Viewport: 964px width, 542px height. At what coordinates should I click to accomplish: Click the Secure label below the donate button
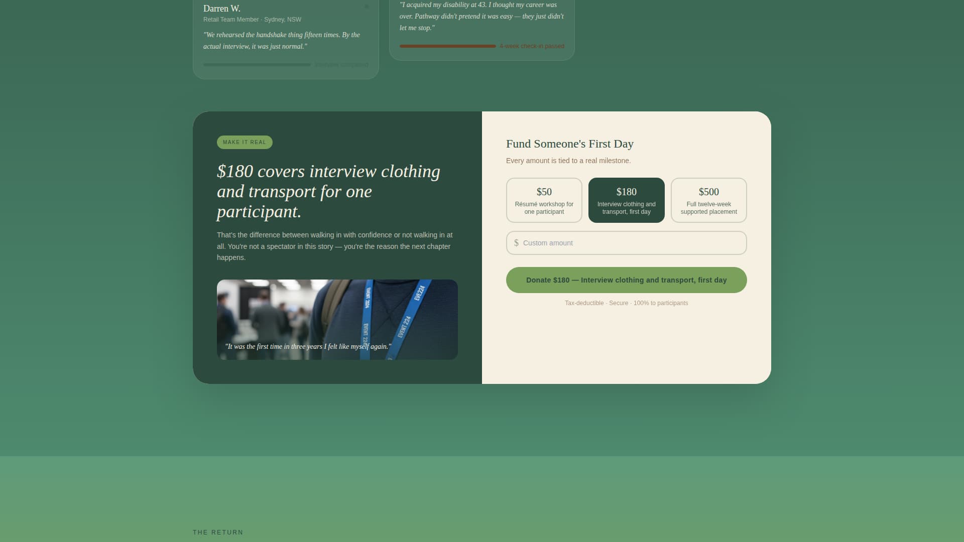point(618,303)
